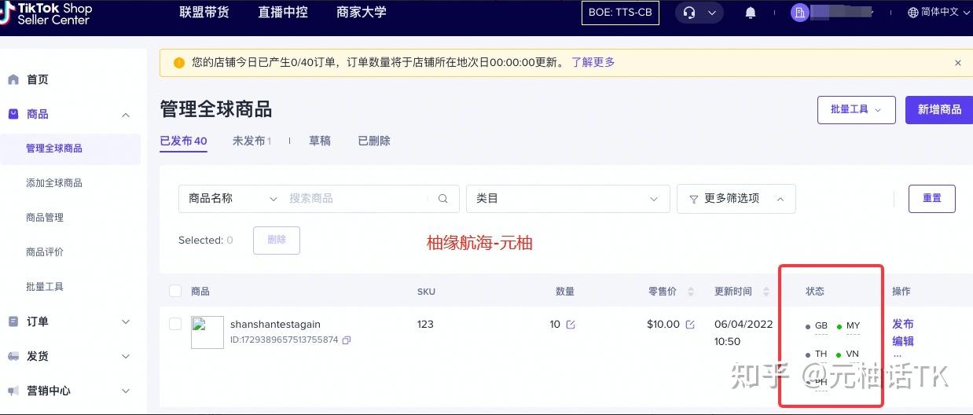This screenshot has width=973, height=415.
Task: Click the GB status indicator
Action: (x=817, y=326)
